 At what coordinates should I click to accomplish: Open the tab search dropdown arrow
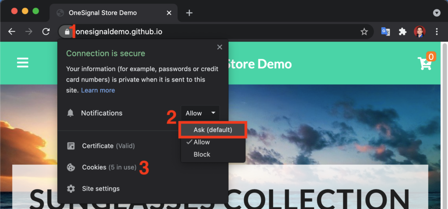(437, 13)
